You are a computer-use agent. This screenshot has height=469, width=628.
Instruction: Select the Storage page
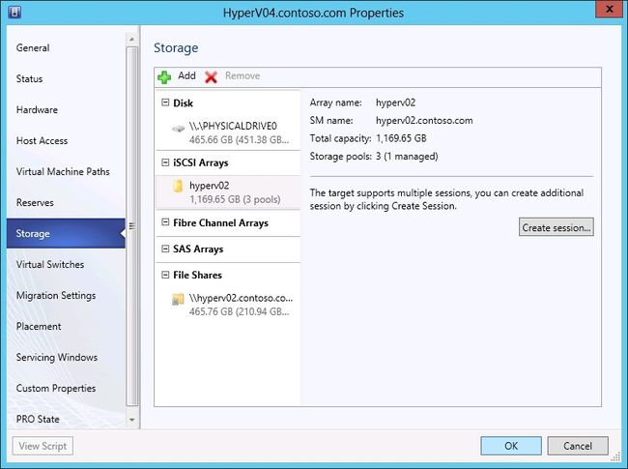pyautogui.click(x=66, y=233)
